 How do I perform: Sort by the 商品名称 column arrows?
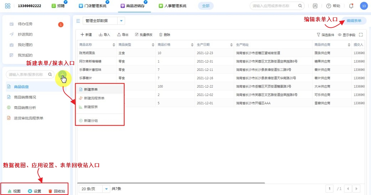coord(114,45)
